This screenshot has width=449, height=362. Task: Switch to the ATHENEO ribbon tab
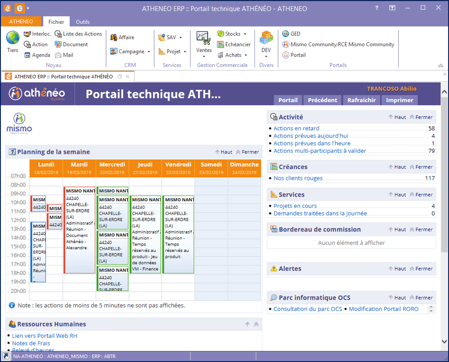click(x=21, y=21)
